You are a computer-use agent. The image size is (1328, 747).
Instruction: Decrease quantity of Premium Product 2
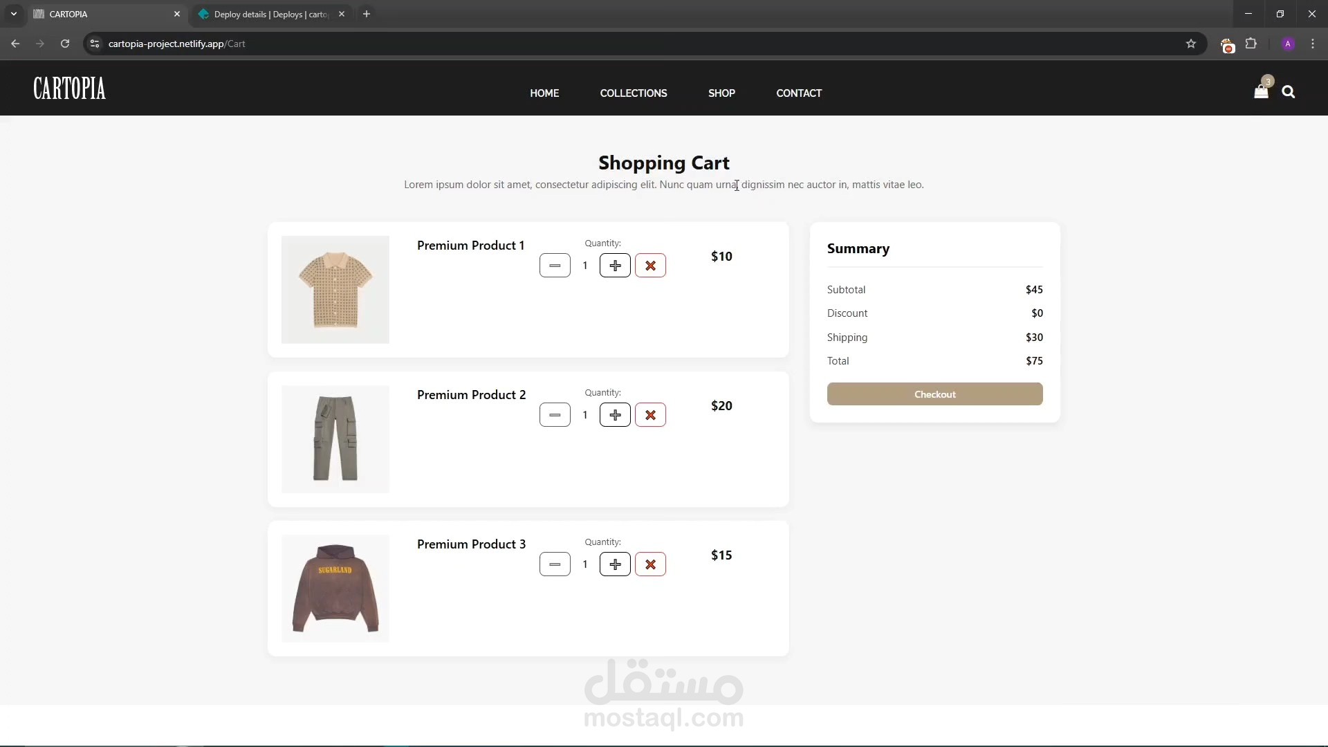tap(555, 415)
